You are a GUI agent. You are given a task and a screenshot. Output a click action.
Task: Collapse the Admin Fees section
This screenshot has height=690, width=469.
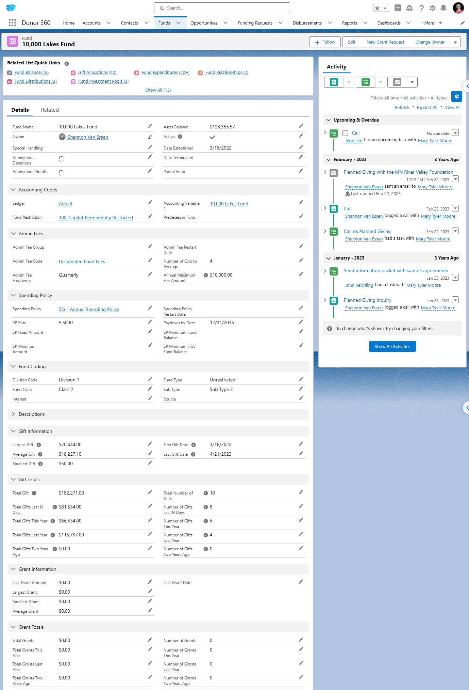pos(13,234)
